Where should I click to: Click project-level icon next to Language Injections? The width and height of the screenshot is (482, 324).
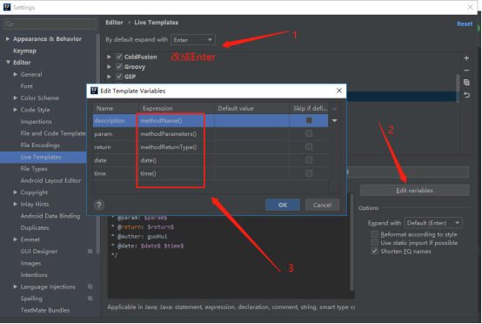click(90, 287)
